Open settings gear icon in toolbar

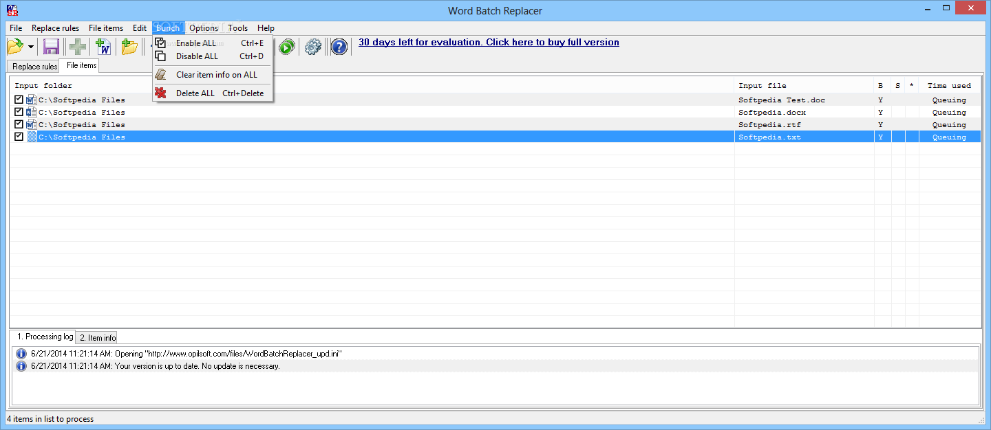pos(313,47)
